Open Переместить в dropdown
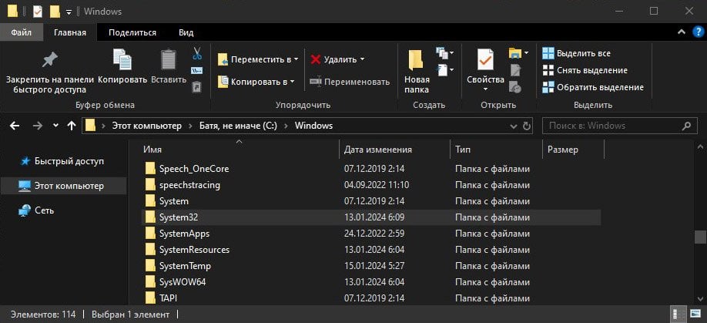This screenshot has width=707, height=323. pos(258,59)
